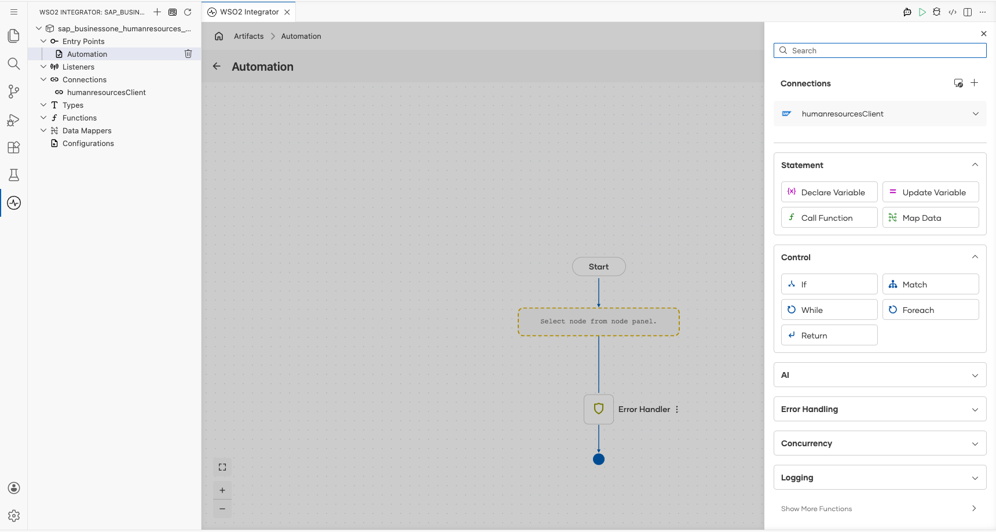996x532 pixels.
Task: Open the Explorer view in the activity bar
Action: click(14, 36)
